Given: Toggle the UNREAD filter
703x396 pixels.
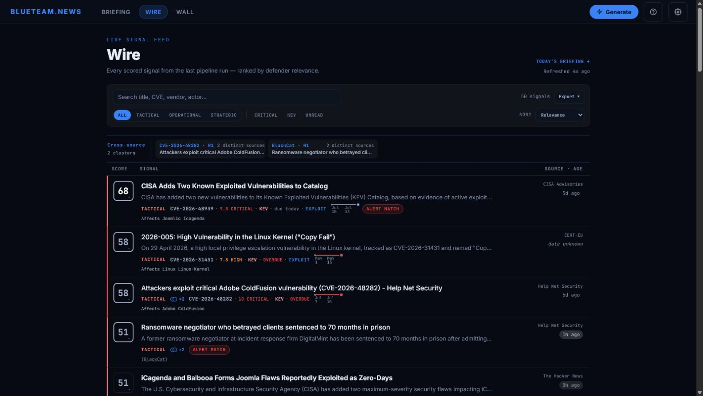Looking at the screenshot, I should (x=314, y=115).
